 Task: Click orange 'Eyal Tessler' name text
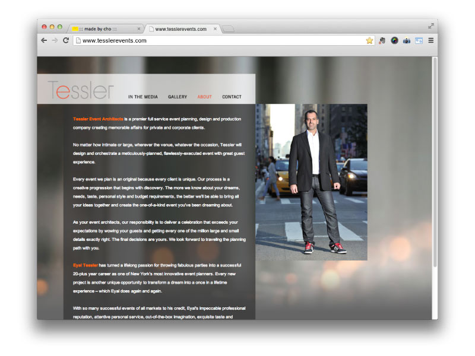tap(85, 265)
